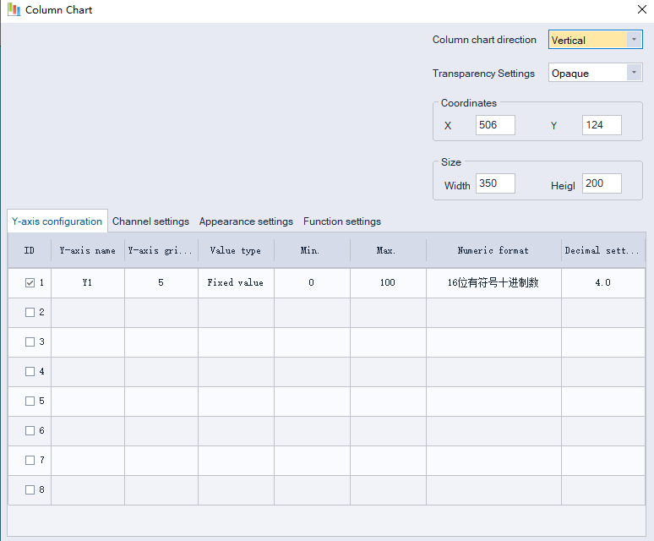Click the ID column header
The image size is (654, 541).
pyautogui.click(x=30, y=250)
